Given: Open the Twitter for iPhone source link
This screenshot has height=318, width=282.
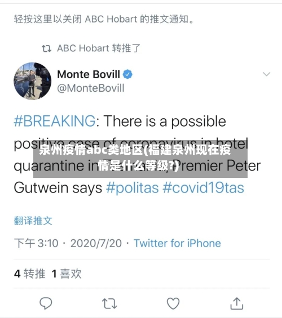Looking at the screenshot, I should [177, 243].
